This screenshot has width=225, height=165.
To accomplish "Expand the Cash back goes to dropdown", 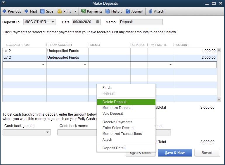I will [48, 132].
